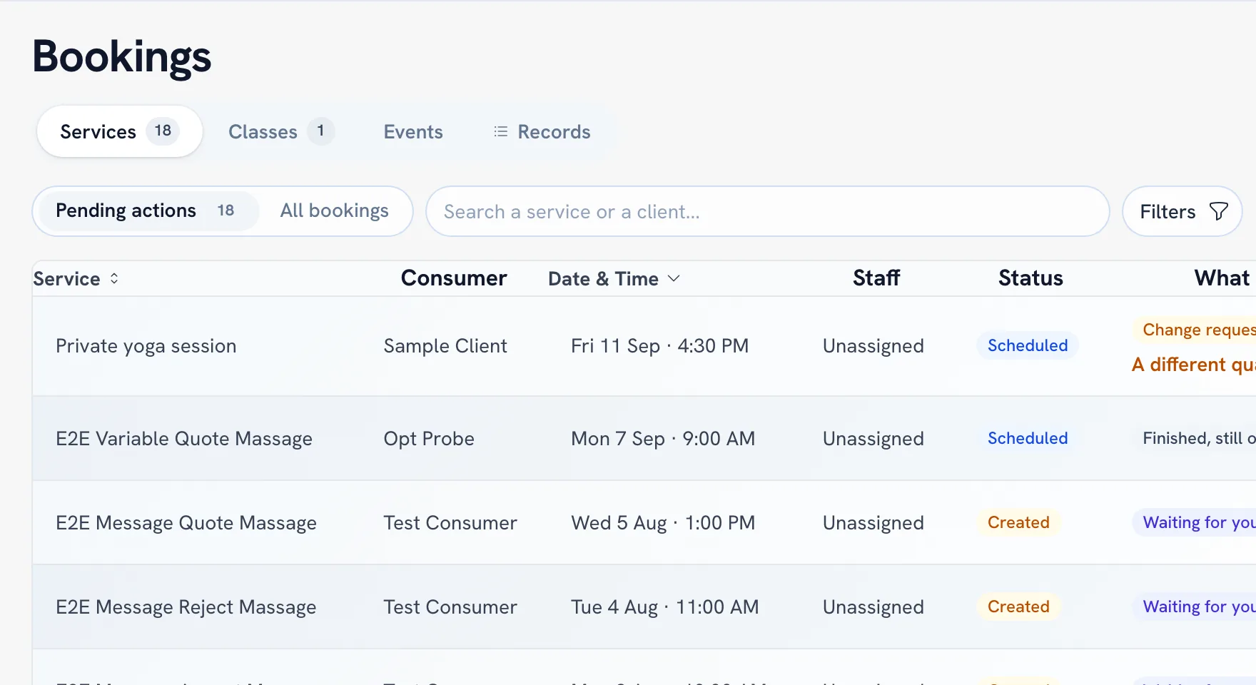Viewport: 1256px width, 685px height.
Task: Click Mon 7 Sep 9:00 AM date
Action: tap(663, 438)
